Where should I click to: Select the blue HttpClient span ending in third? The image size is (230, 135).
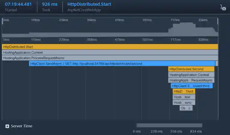(x=192, y=86)
